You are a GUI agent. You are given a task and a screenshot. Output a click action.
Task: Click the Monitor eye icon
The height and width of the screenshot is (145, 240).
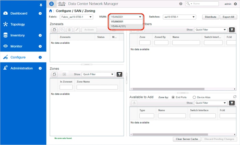tap(5, 46)
